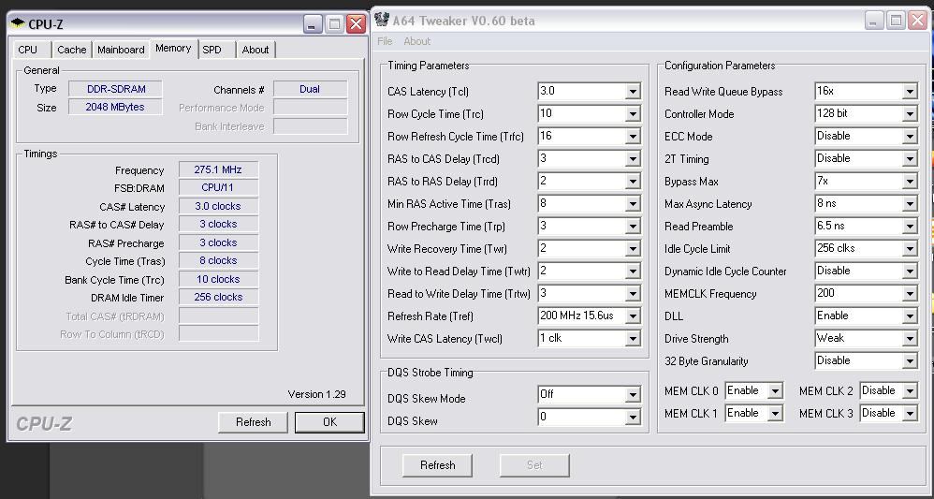
Task: Click the OK button in CPU-Z
Action: point(329,422)
